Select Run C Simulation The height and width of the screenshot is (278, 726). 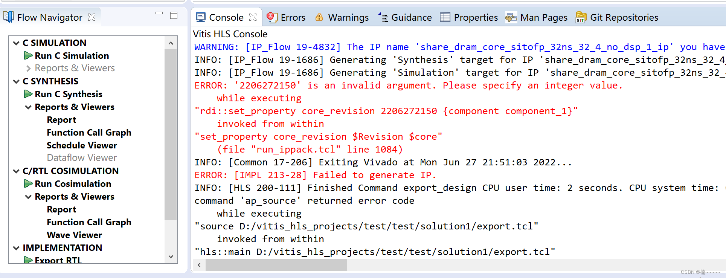(x=72, y=55)
